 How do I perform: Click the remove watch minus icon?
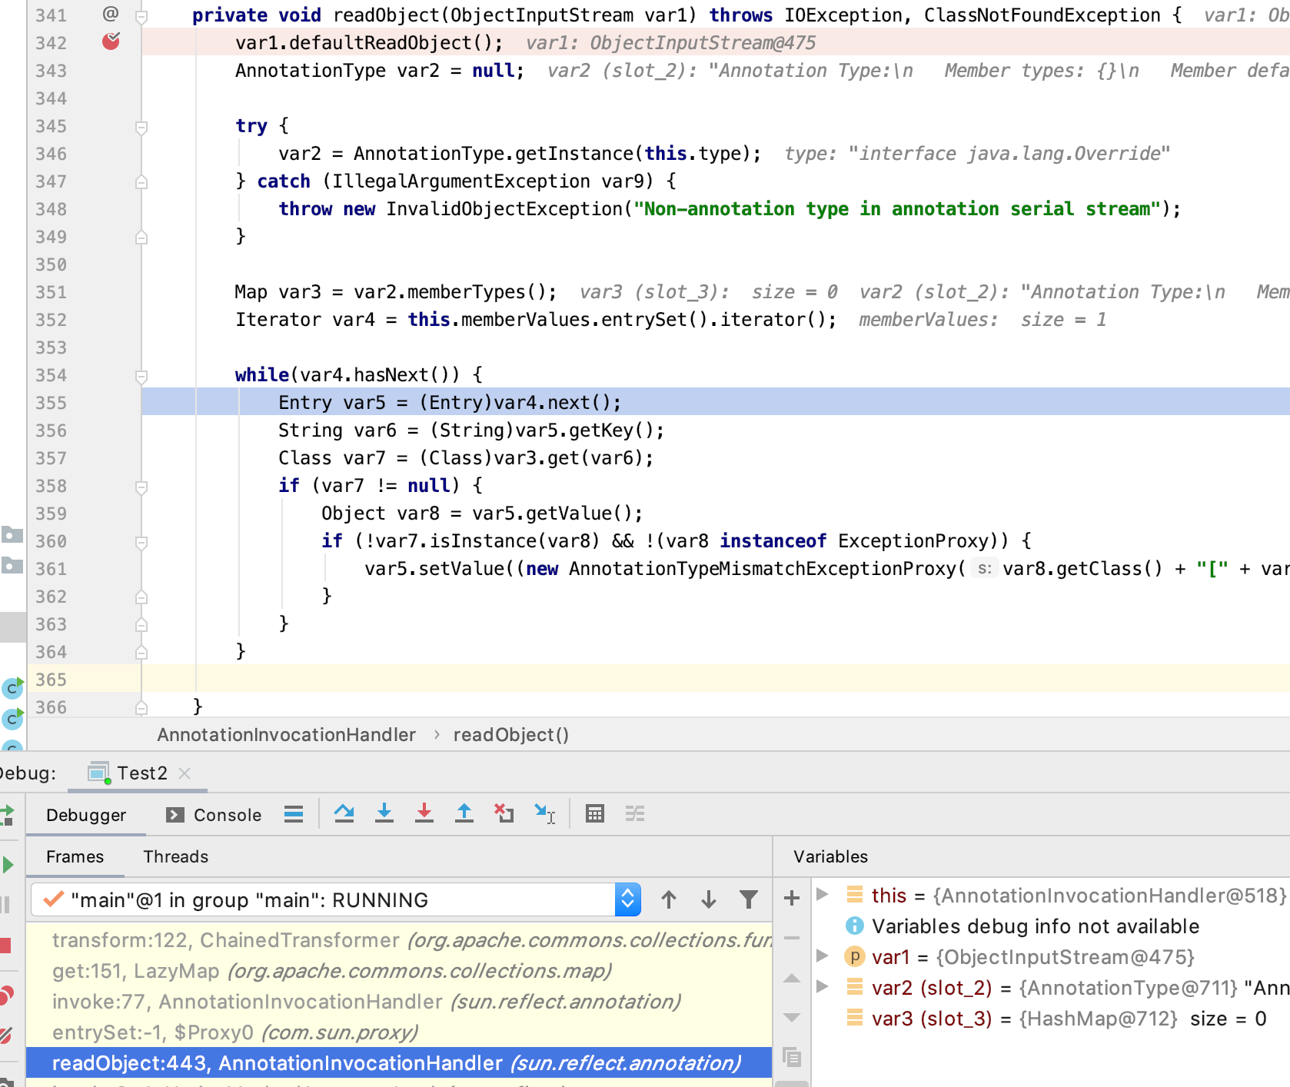[792, 938]
